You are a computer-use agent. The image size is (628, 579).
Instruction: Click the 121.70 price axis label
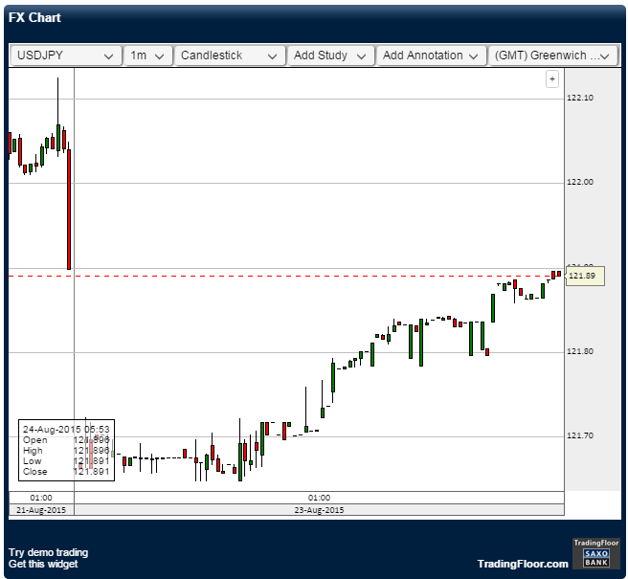coord(580,435)
